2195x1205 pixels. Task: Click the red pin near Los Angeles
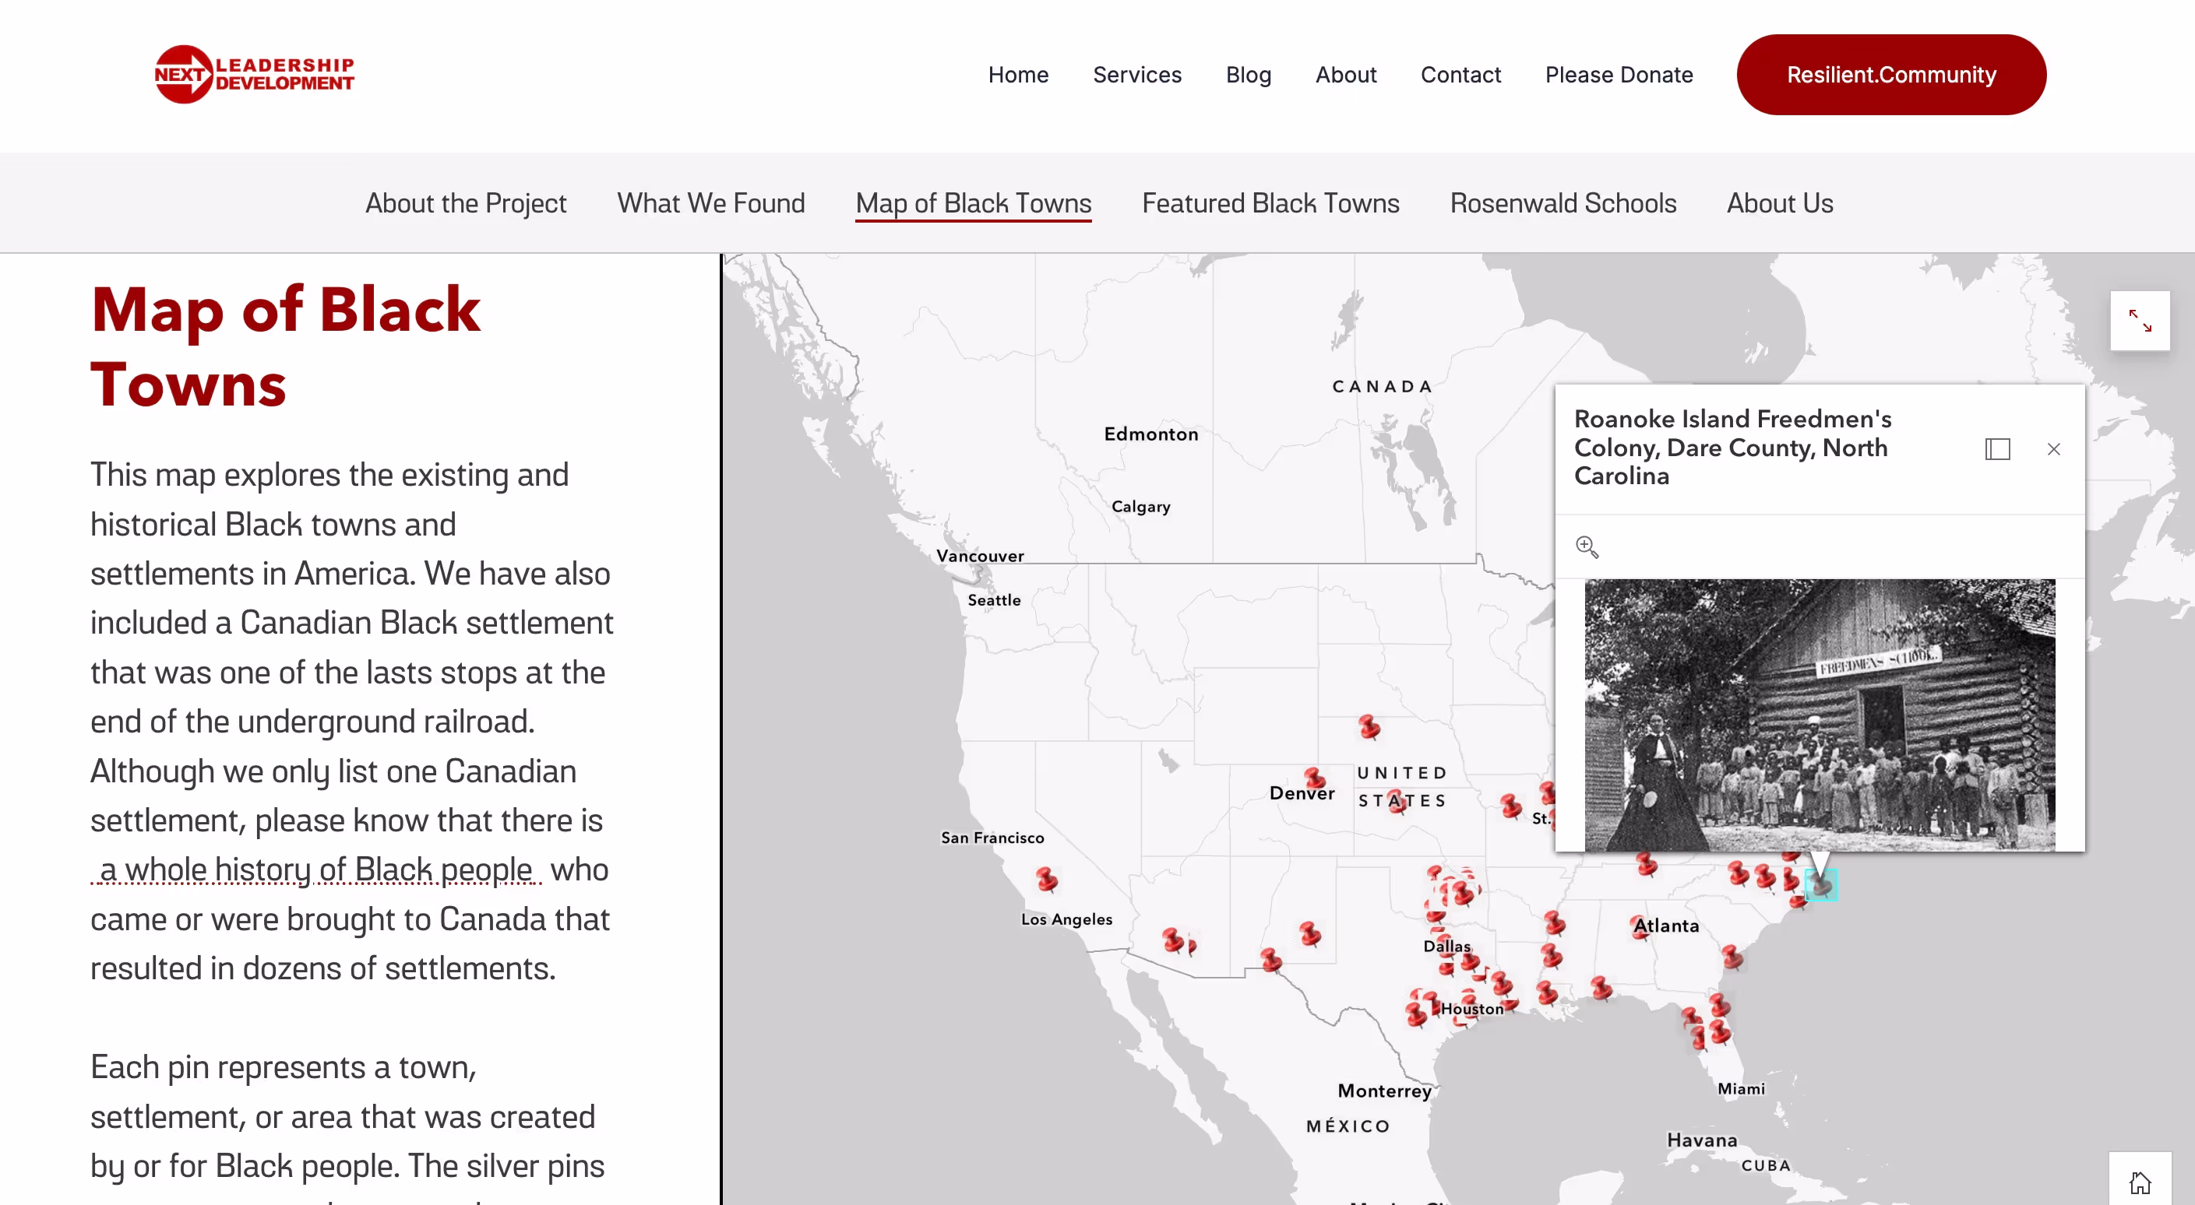point(1046,878)
